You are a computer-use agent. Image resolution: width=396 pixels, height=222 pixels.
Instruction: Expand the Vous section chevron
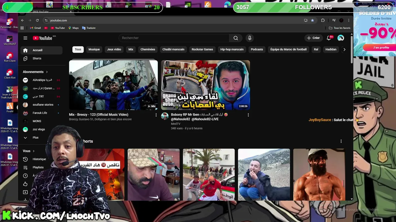(33, 151)
